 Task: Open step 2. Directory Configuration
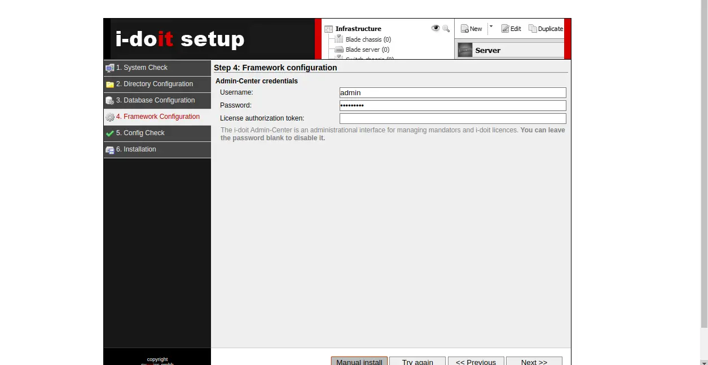point(157,84)
